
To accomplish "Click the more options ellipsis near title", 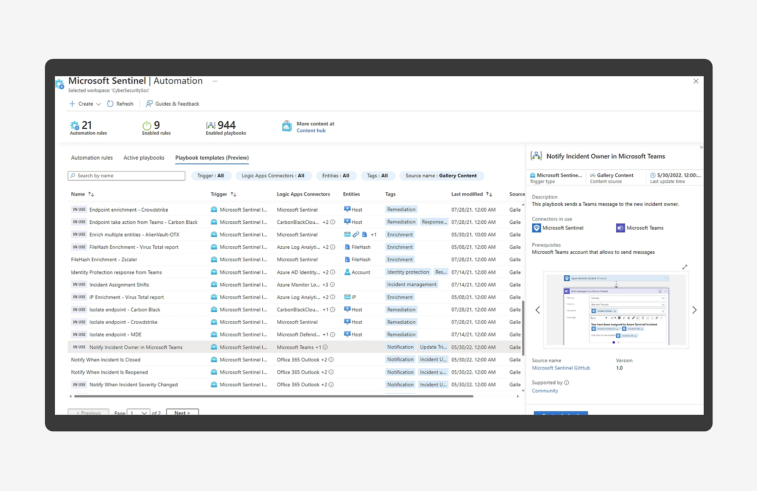I will coord(215,81).
